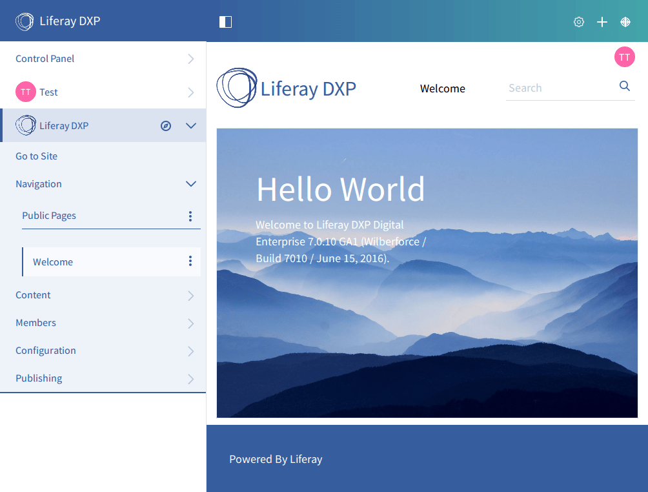Select the Welcome page in tree

[53, 262]
